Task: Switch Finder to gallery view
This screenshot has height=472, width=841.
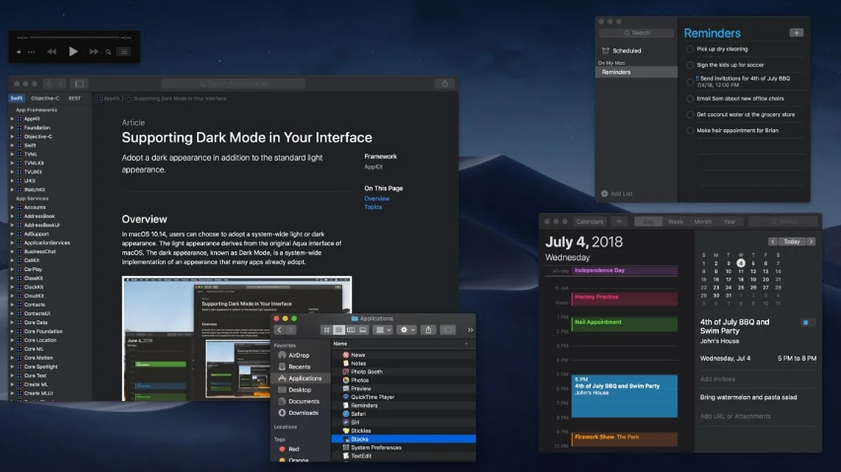Action: 363,330
